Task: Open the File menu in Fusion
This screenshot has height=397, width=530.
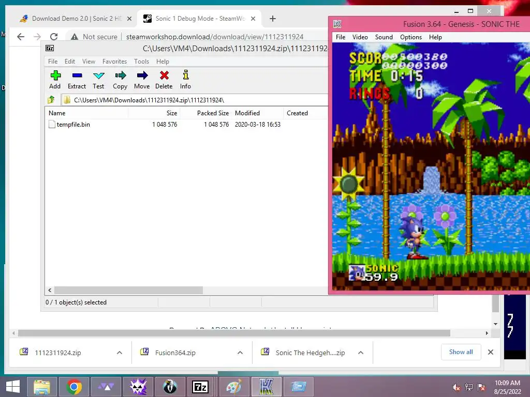Action: 341,37
